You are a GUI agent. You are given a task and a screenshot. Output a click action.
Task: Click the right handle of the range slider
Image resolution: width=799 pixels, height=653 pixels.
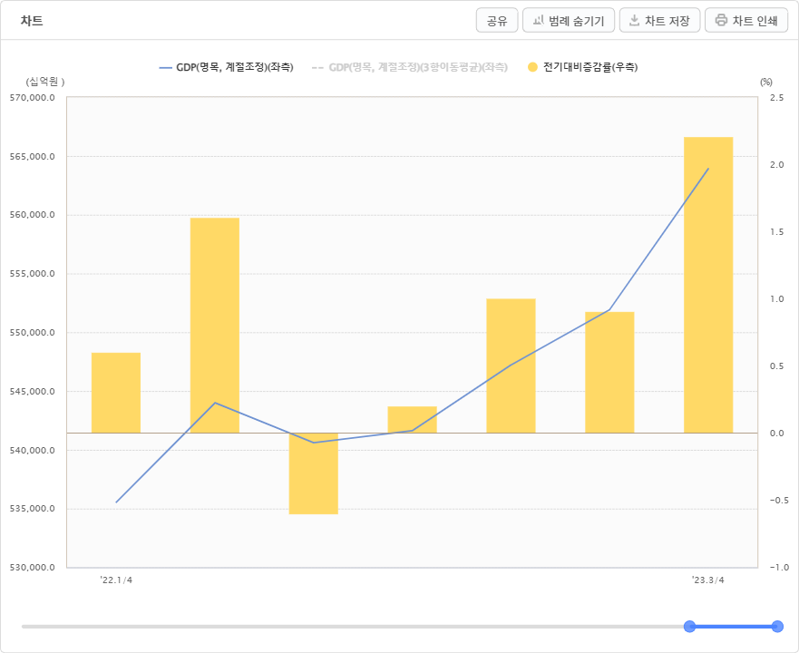click(x=777, y=627)
